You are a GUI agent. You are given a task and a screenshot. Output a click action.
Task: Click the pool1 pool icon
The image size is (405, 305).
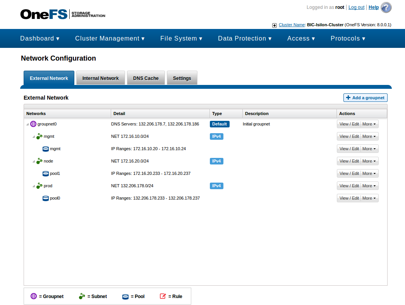click(x=45, y=173)
